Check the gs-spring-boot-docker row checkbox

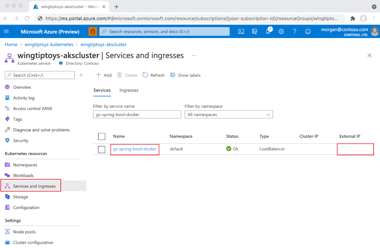pos(101,149)
